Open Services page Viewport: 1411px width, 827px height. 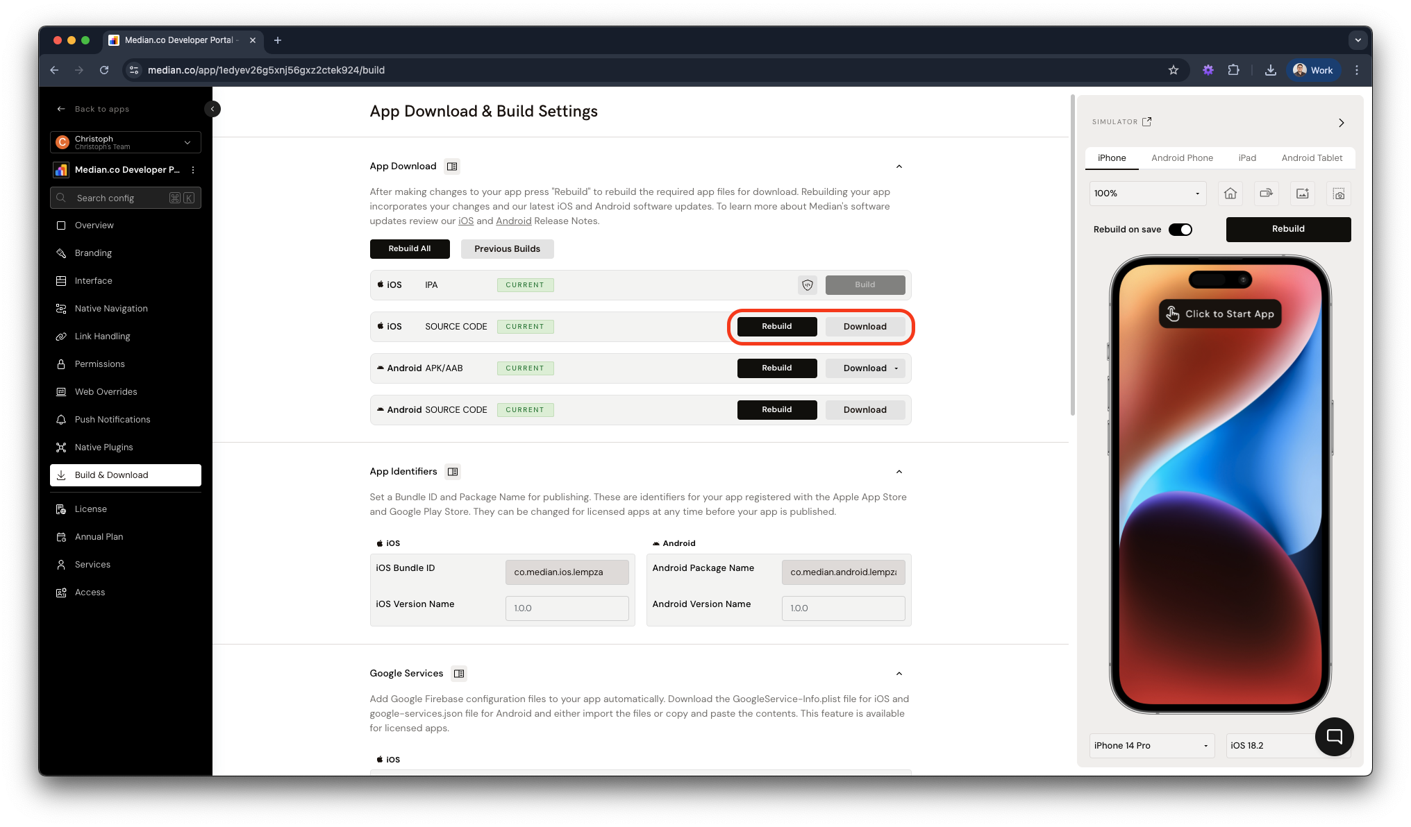point(125,565)
